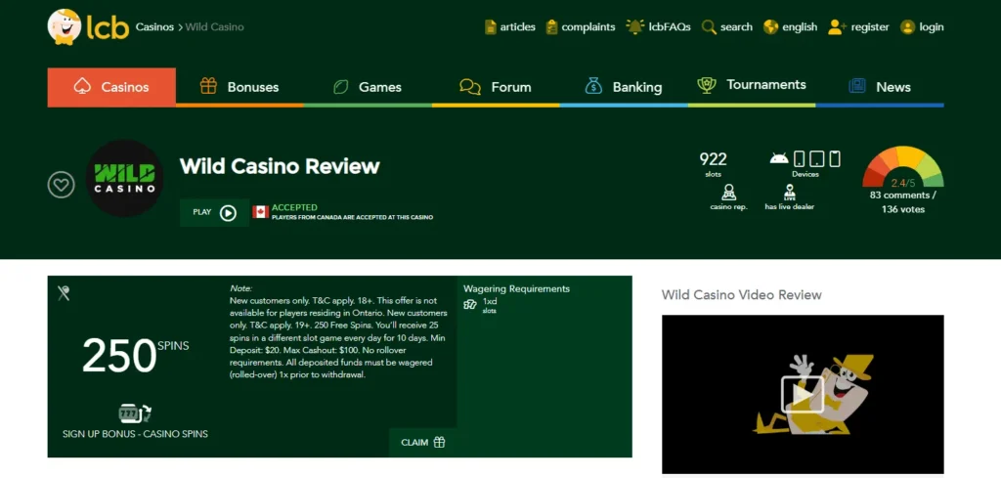Click the globe language icon
Image resolution: width=1001 pixels, height=478 pixels.
770,26
